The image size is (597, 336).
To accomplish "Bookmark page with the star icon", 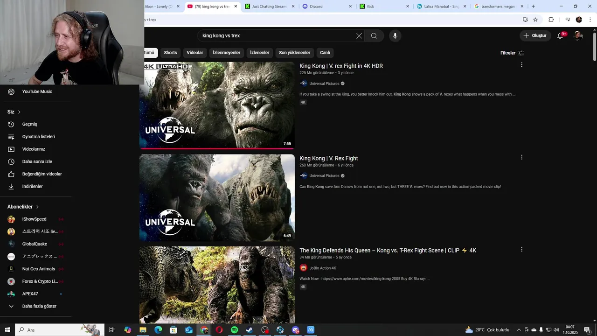I will (x=535, y=20).
